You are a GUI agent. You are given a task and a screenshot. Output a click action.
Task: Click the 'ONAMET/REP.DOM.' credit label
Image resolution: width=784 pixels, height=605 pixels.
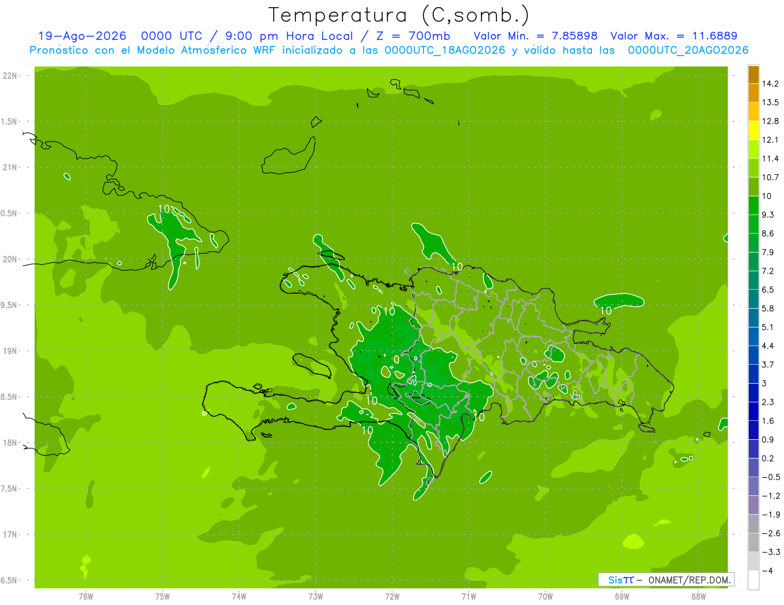point(689,580)
